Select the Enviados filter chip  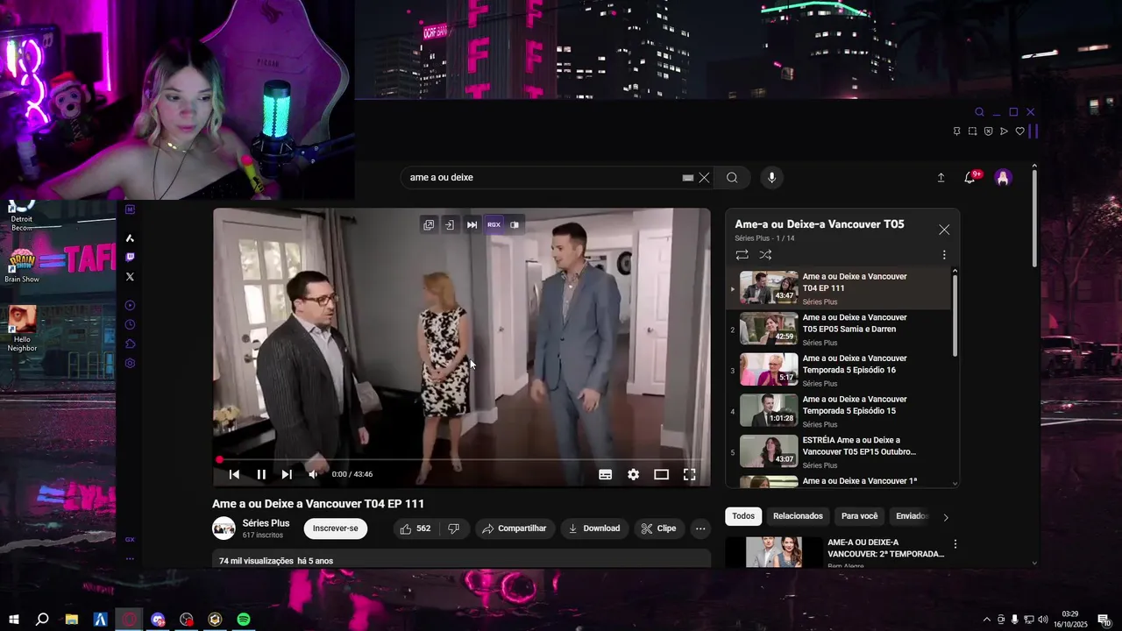tap(912, 516)
